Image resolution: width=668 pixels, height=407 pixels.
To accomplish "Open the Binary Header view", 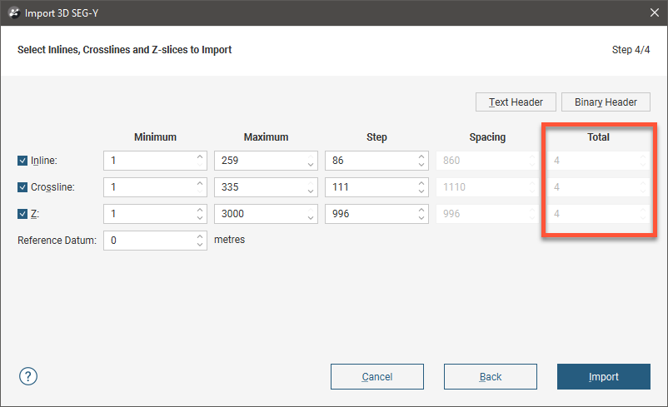I will coord(606,102).
